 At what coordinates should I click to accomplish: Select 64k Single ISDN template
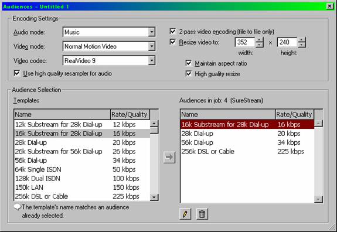coord(82,169)
